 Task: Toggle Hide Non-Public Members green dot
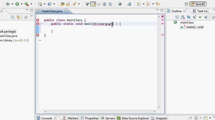[200, 17]
